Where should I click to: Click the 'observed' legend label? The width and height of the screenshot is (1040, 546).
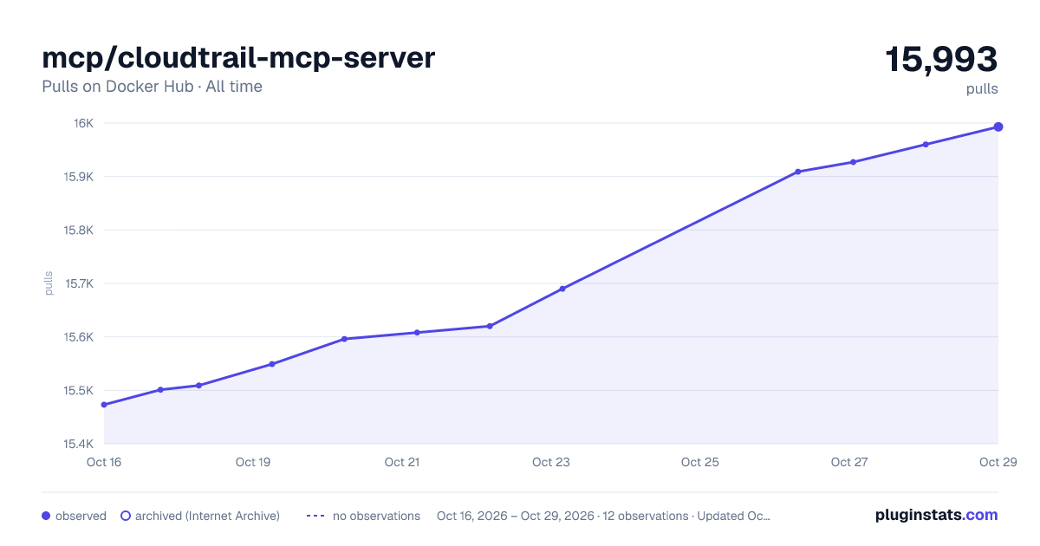click(x=81, y=516)
